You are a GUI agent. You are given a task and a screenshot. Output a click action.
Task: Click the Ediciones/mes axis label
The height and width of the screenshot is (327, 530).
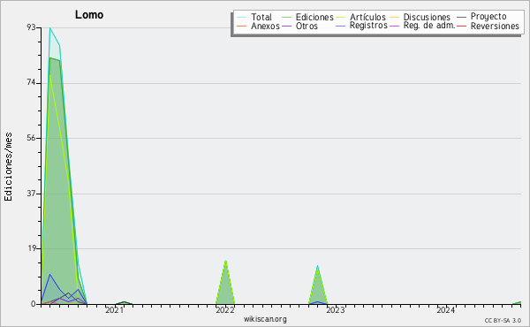[x=8, y=167]
